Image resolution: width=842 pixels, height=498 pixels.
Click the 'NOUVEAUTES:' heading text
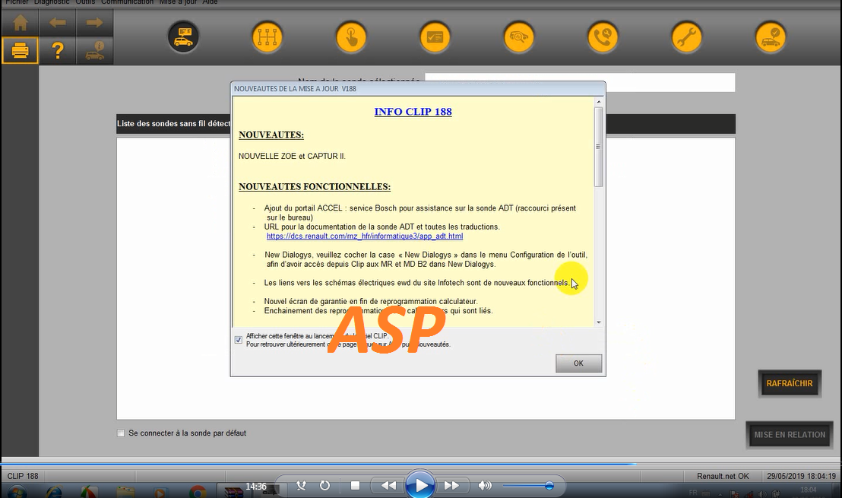[271, 135]
